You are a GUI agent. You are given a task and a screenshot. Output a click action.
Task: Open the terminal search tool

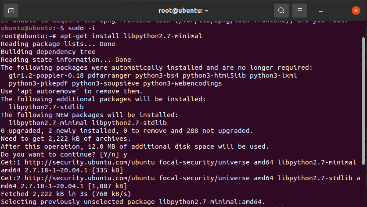coord(281,11)
